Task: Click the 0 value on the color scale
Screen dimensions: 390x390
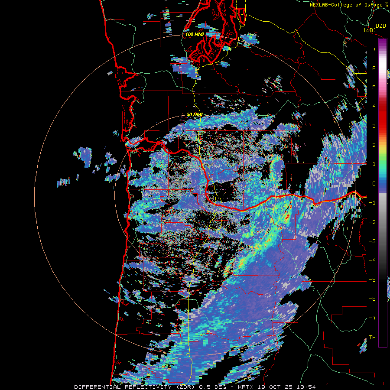Action: (x=374, y=184)
